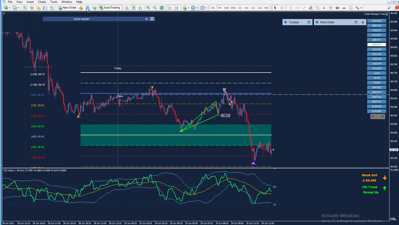
Task: Open the new chart dropdown arrow
Action: click(8, 8)
